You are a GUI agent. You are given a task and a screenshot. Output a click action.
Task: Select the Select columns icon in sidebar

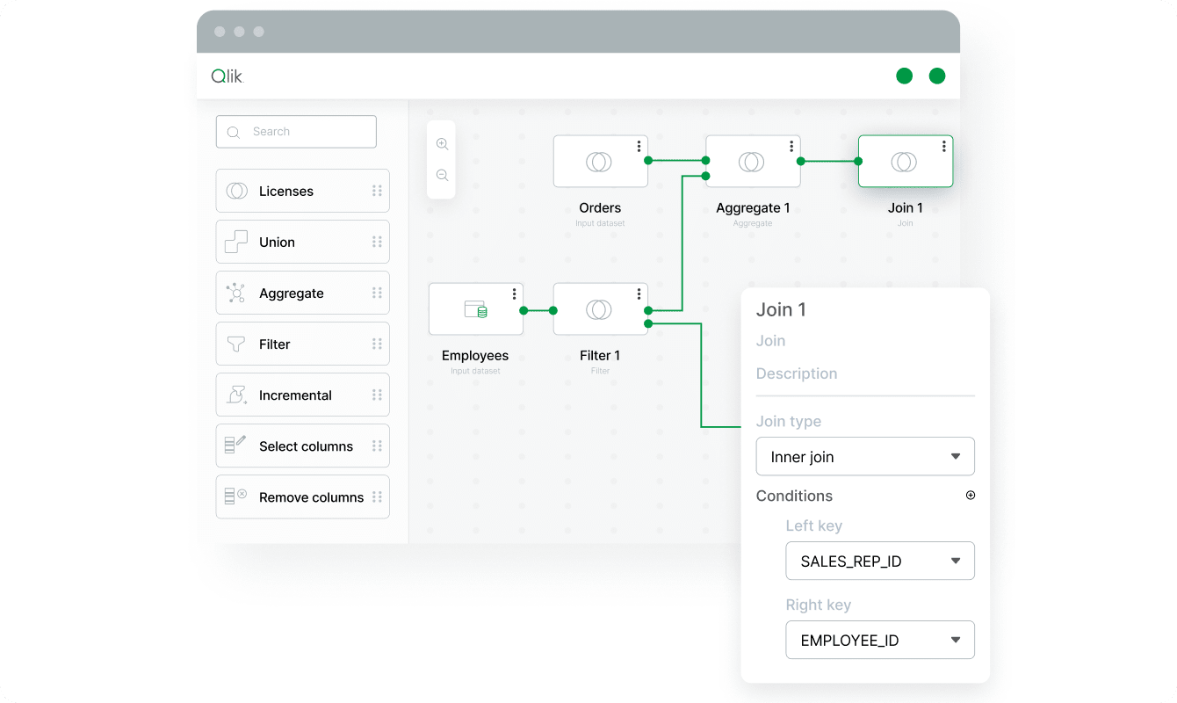click(x=235, y=446)
